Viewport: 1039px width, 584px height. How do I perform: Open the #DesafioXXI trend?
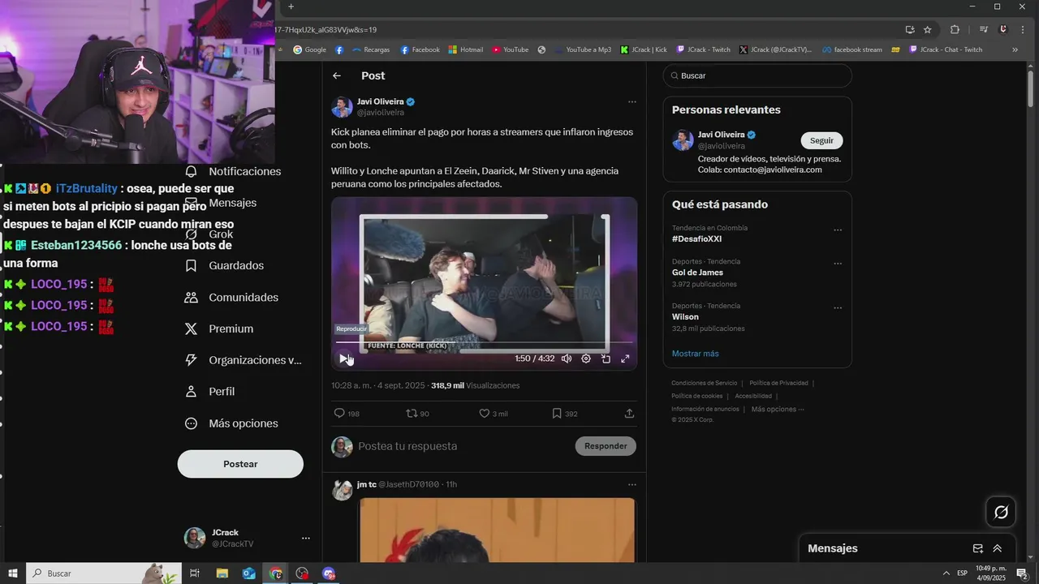pyautogui.click(x=696, y=239)
